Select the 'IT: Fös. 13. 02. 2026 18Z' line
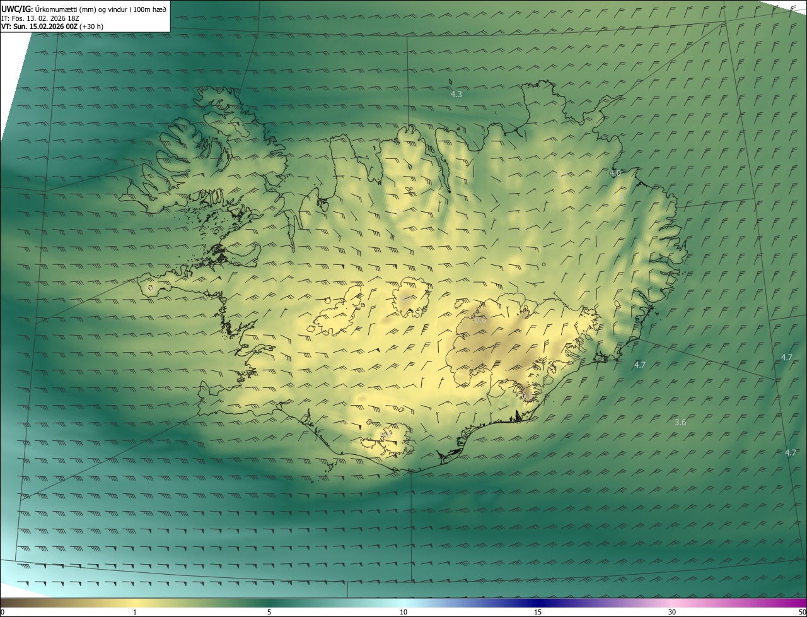 click(x=40, y=18)
